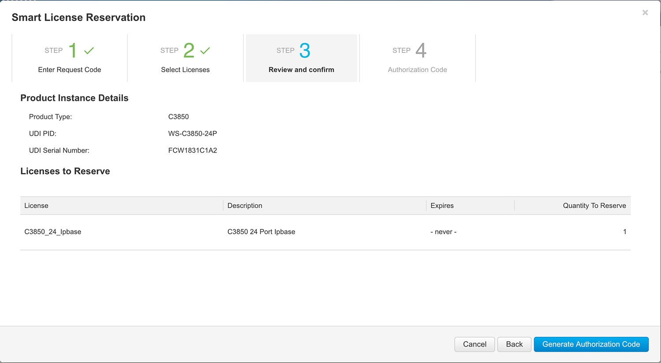Click the green checkmark on Step 1

click(89, 51)
